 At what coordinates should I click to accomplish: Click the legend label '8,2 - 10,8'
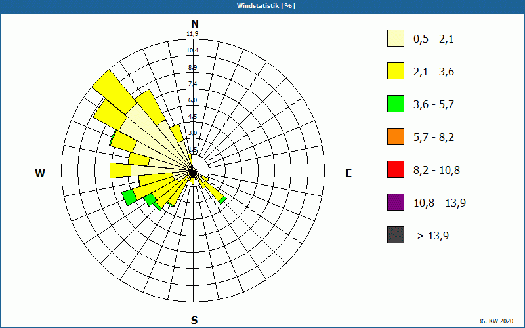[436, 171]
